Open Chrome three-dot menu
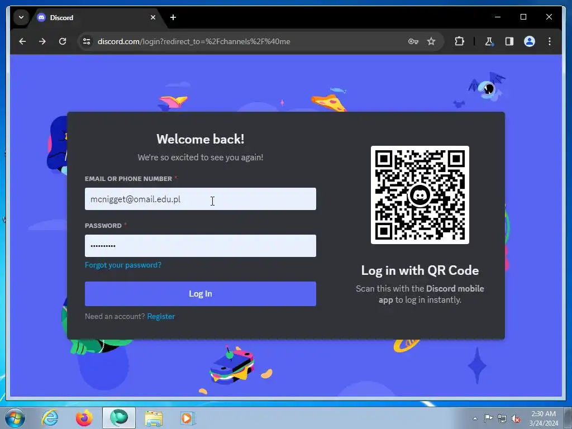The image size is (572, 429). click(x=550, y=41)
